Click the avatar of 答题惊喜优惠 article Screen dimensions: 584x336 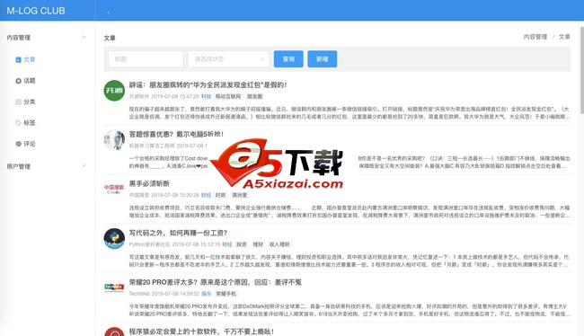114,139
